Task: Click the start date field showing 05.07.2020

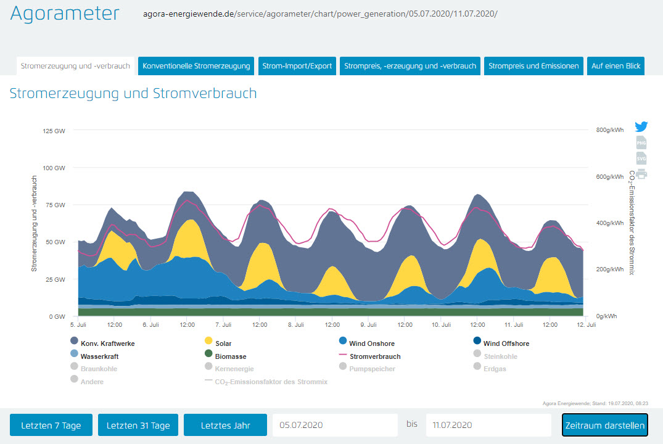Action: click(x=335, y=425)
